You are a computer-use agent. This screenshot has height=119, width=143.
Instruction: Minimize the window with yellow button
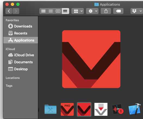[12, 4]
